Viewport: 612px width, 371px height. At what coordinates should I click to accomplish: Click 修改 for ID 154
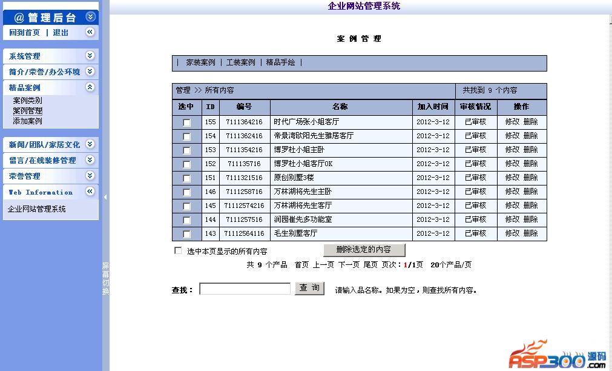click(x=513, y=136)
